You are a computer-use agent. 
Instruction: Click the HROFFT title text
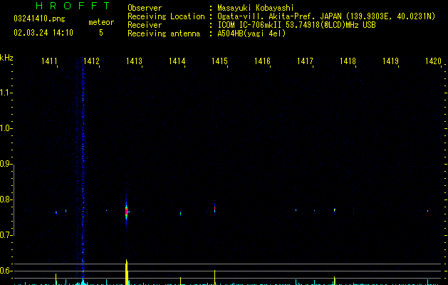pyautogui.click(x=73, y=6)
